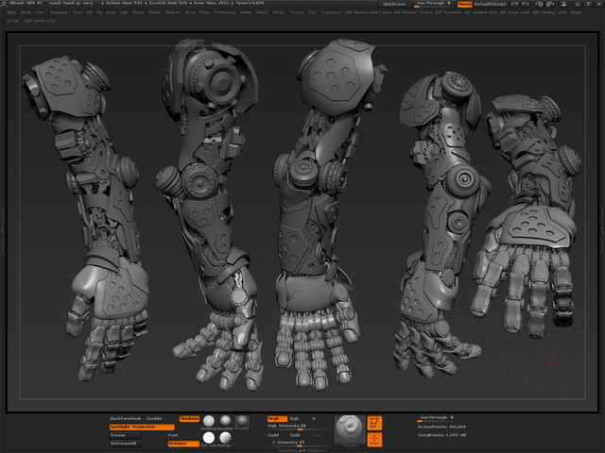Choose the BasicMaterial sphere in bottom shelf
The height and width of the screenshot is (453, 605).
tap(226, 421)
